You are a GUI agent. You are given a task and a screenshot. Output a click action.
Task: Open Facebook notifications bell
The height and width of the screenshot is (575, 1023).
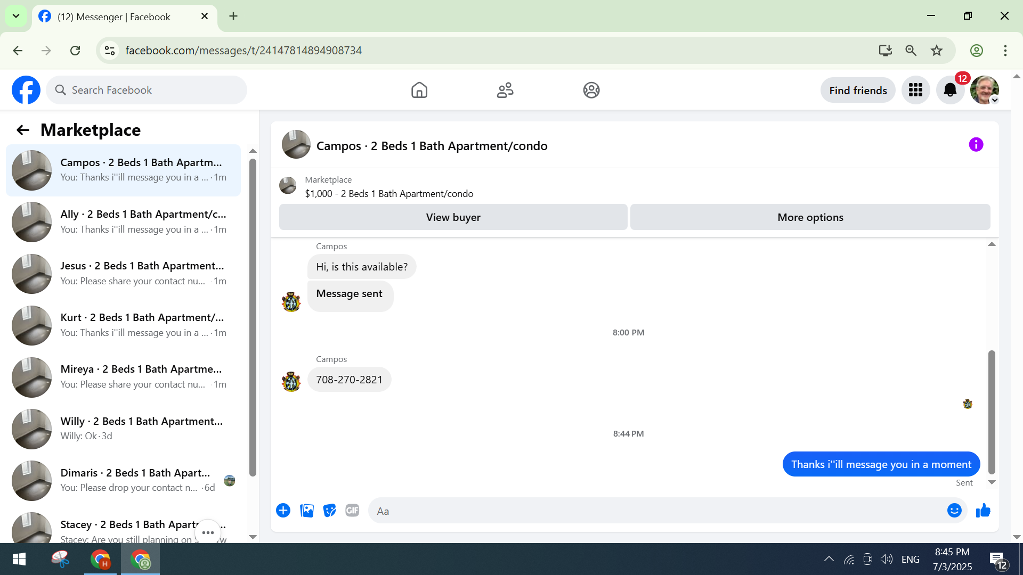point(950,91)
